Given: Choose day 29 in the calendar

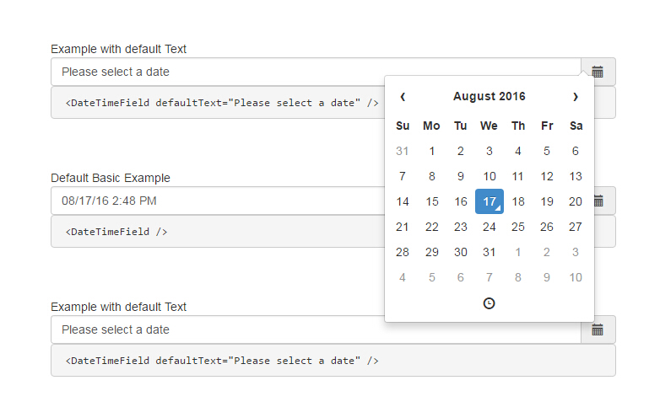Looking at the screenshot, I should tap(432, 252).
